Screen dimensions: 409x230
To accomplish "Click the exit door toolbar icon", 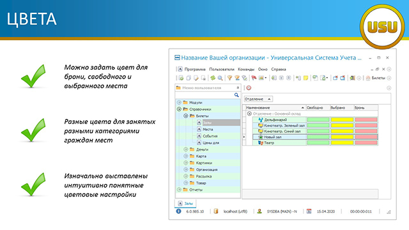I will 352,78.
